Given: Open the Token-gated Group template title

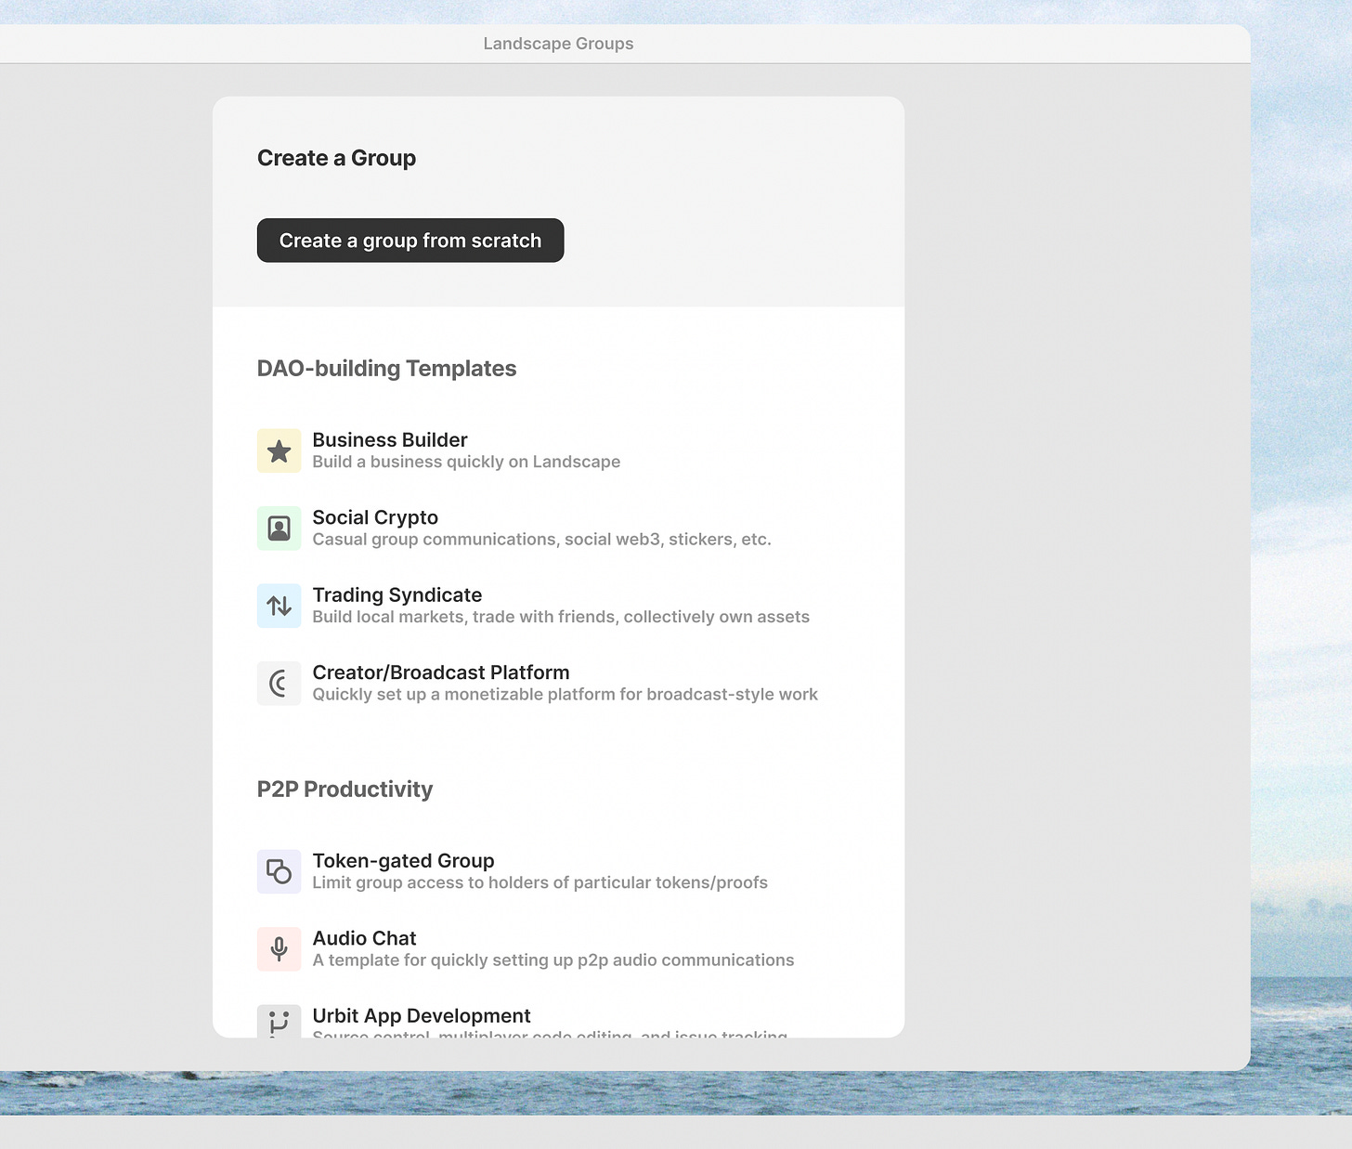Looking at the screenshot, I should tap(403, 860).
